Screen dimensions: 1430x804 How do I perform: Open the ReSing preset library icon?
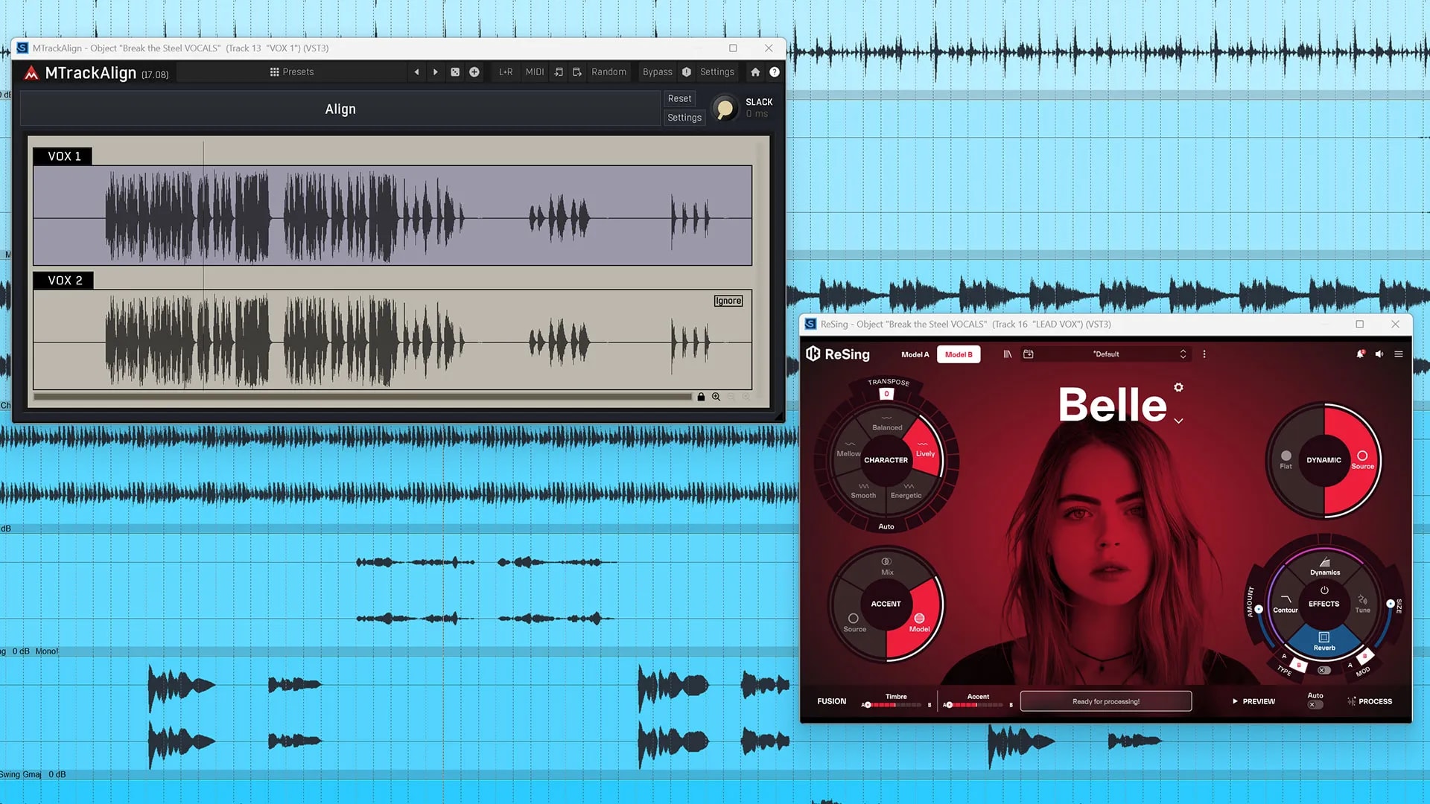(x=1007, y=354)
